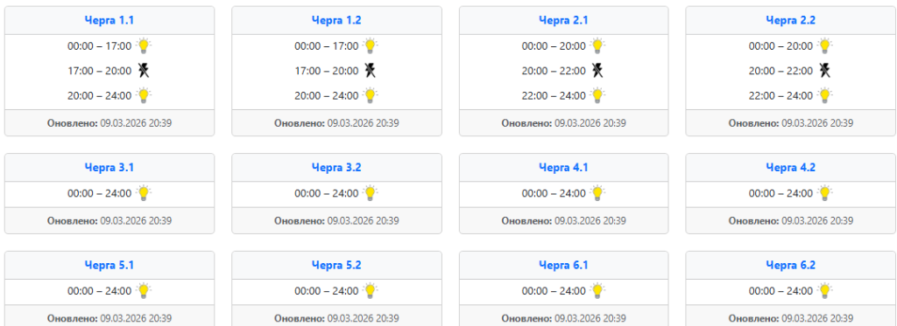Click the bulb for 22:00 – 24:00 in Черга 2.2
This screenshot has height=326, width=897.
(825, 95)
